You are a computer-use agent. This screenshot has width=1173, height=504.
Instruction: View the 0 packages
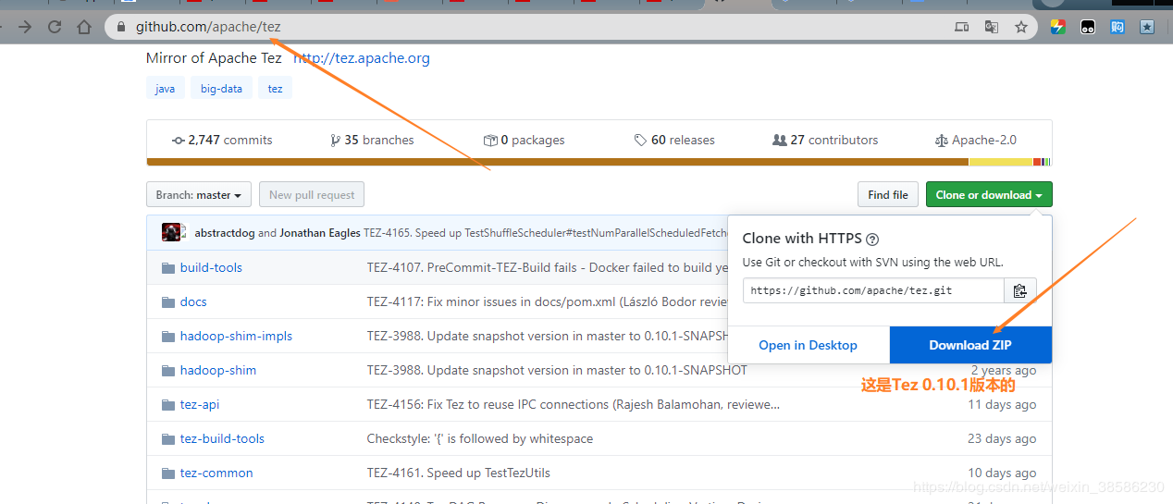524,140
